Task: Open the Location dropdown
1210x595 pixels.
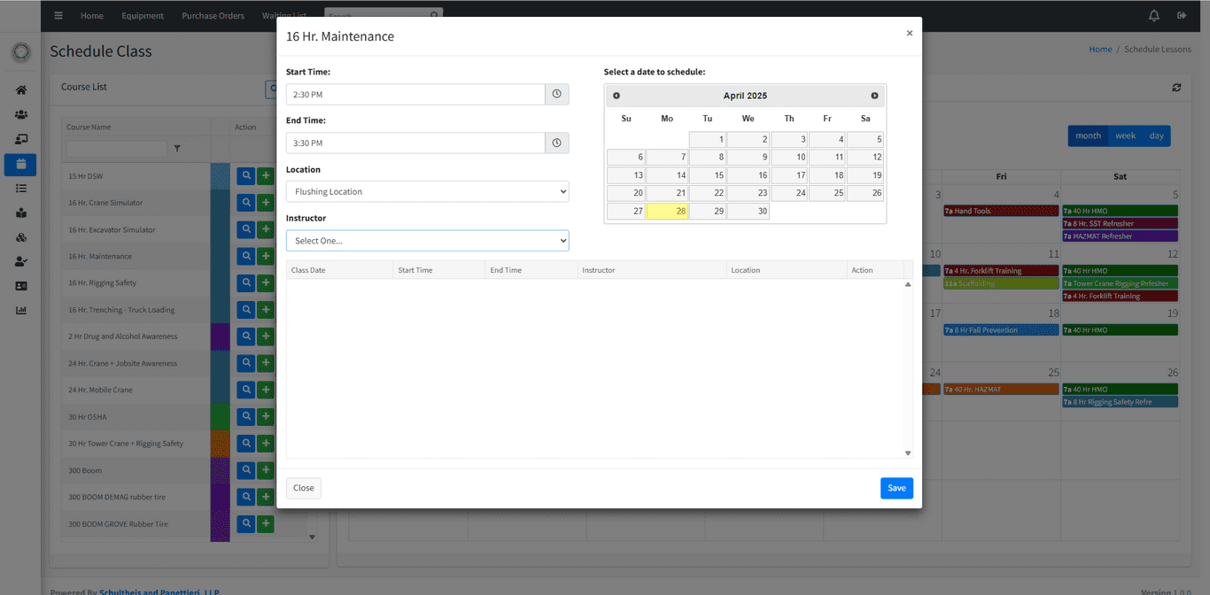Action: (x=427, y=191)
